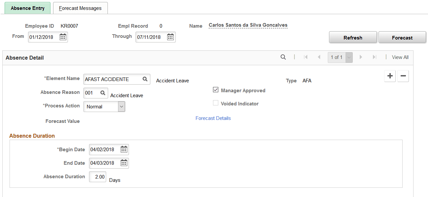Open the Begin Date calendar picker
This screenshot has height=197, width=428.
pyautogui.click(x=124, y=150)
